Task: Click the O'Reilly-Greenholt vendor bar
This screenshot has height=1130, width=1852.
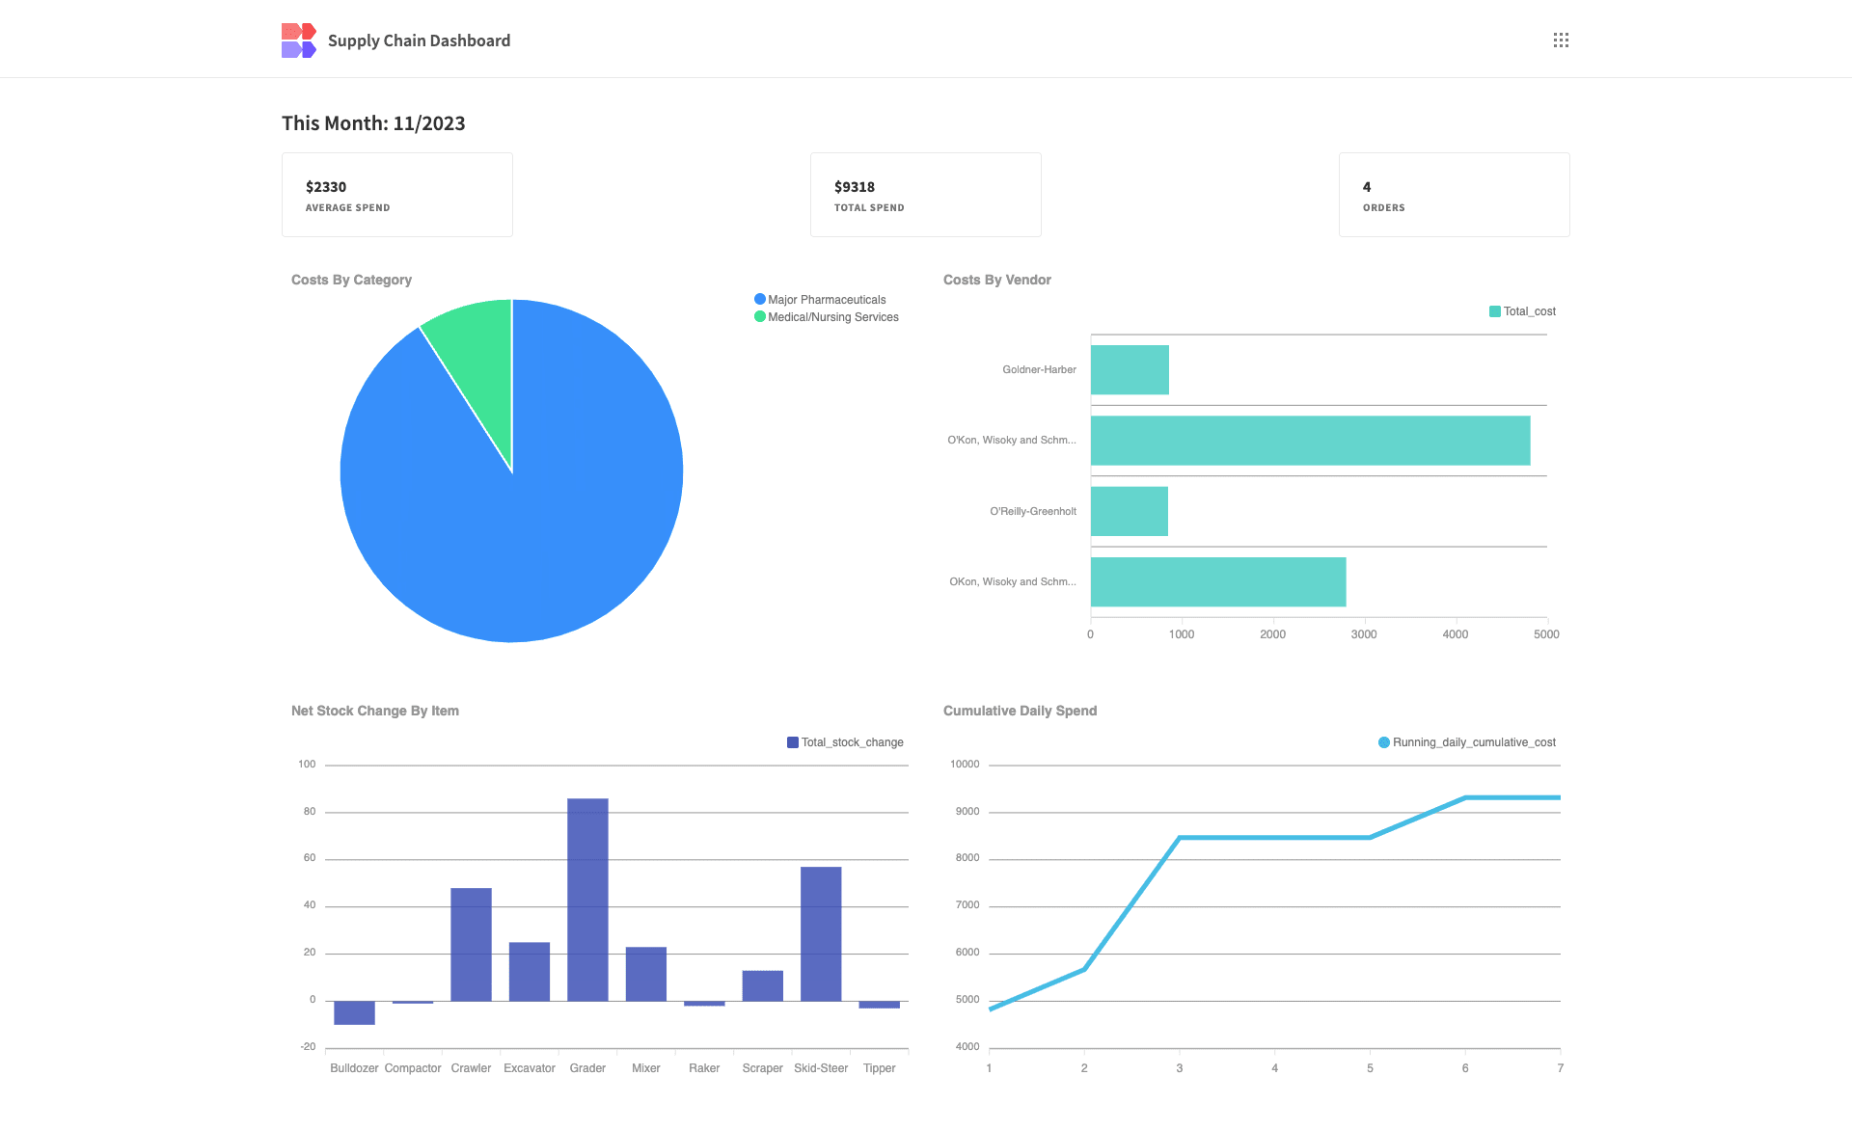Action: [x=1129, y=511]
